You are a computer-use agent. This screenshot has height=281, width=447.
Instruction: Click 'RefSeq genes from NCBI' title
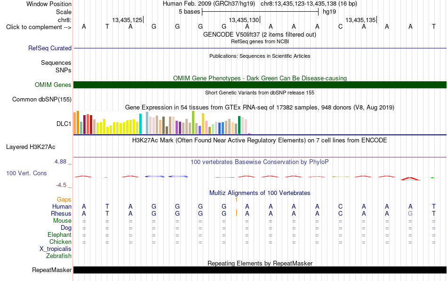[260, 41]
